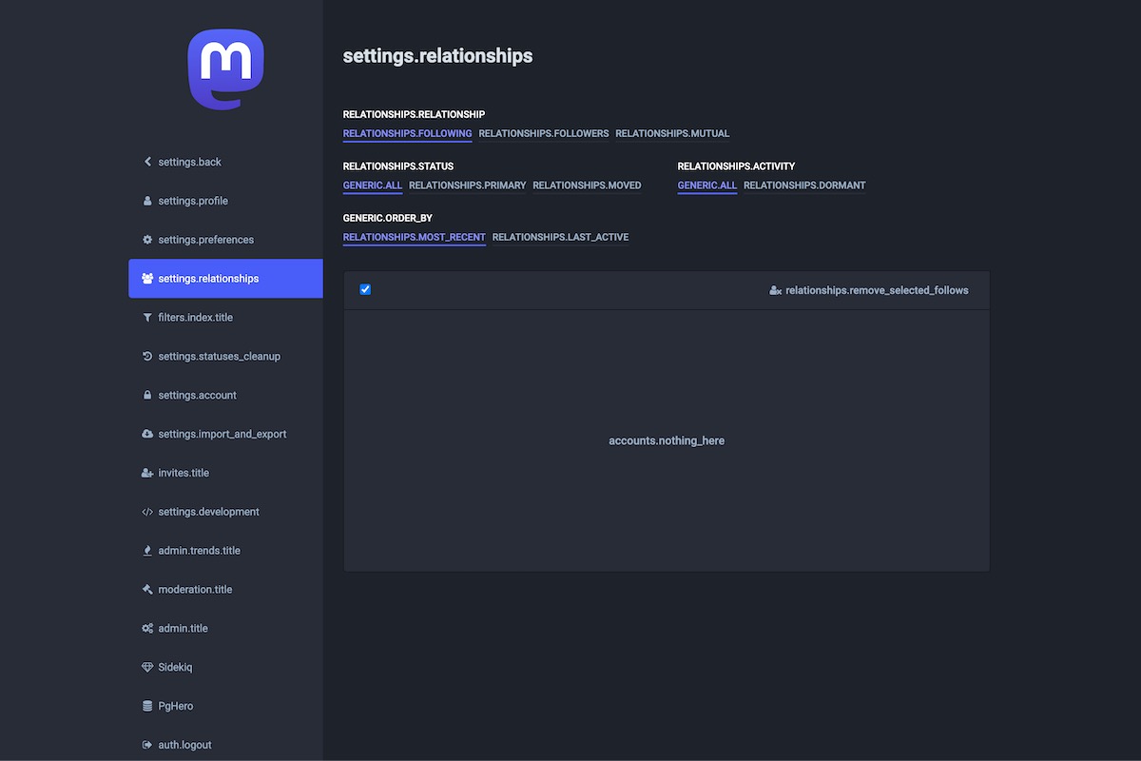
Task: Open moderation.title in the sidebar
Action: click(x=195, y=590)
